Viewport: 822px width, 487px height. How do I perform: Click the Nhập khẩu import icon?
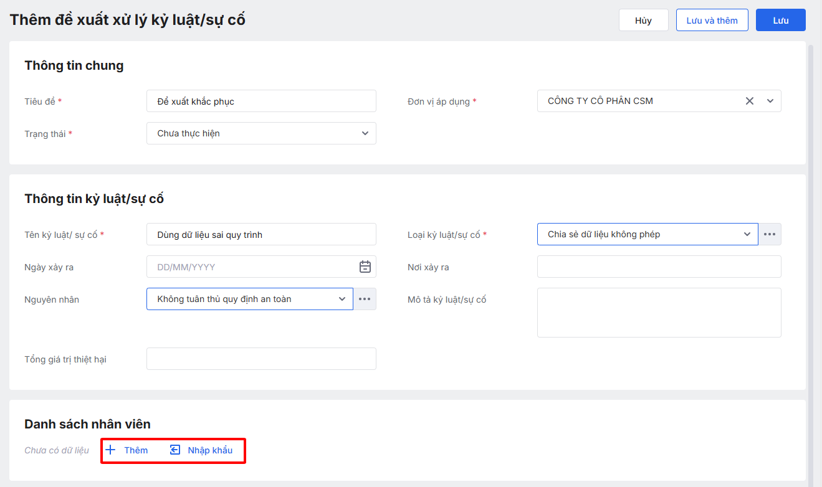pyautogui.click(x=175, y=450)
